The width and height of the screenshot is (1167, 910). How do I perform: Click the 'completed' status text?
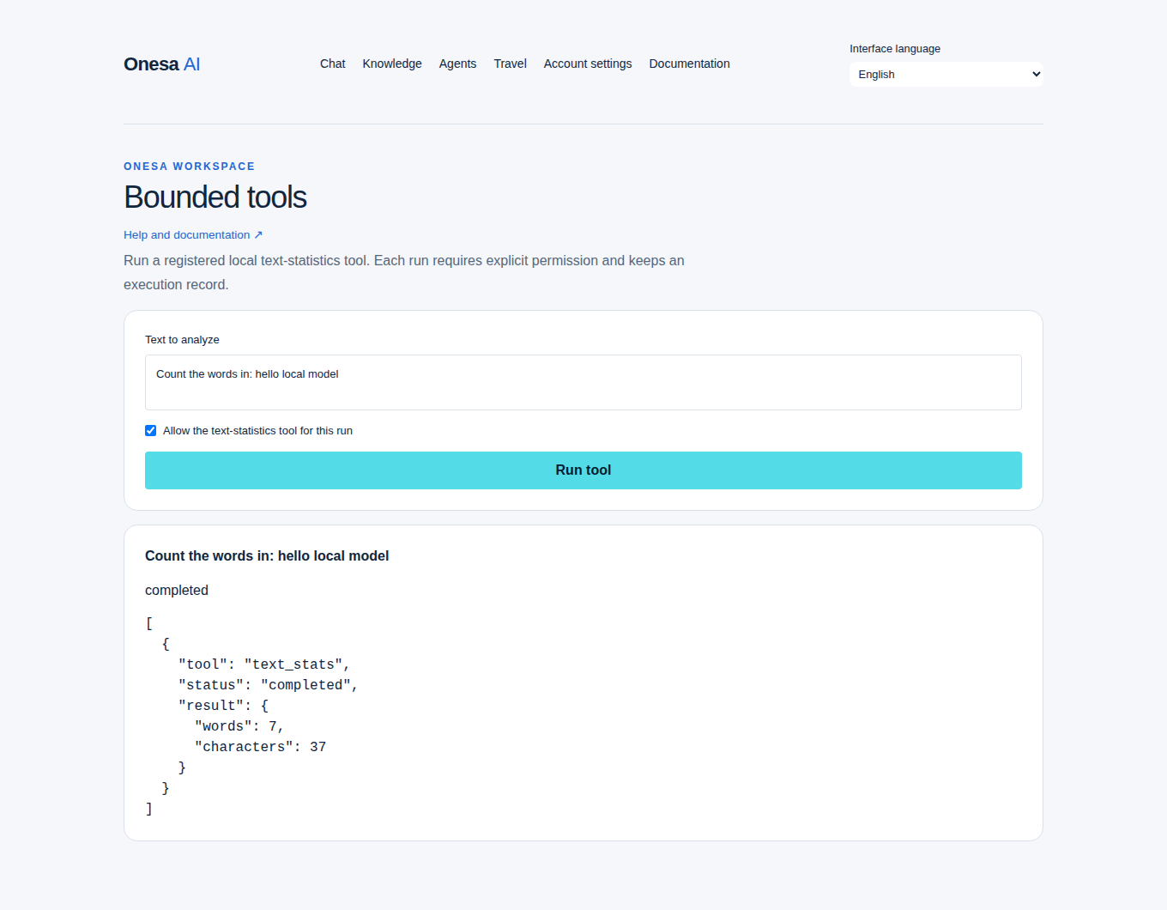pos(177,591)
